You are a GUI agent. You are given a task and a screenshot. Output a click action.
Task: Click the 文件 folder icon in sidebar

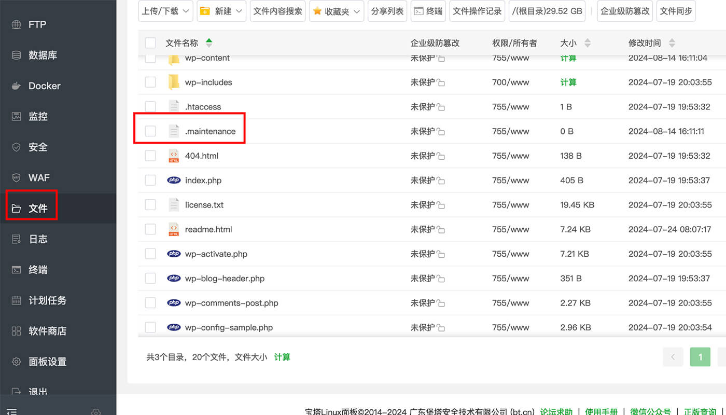16,209
